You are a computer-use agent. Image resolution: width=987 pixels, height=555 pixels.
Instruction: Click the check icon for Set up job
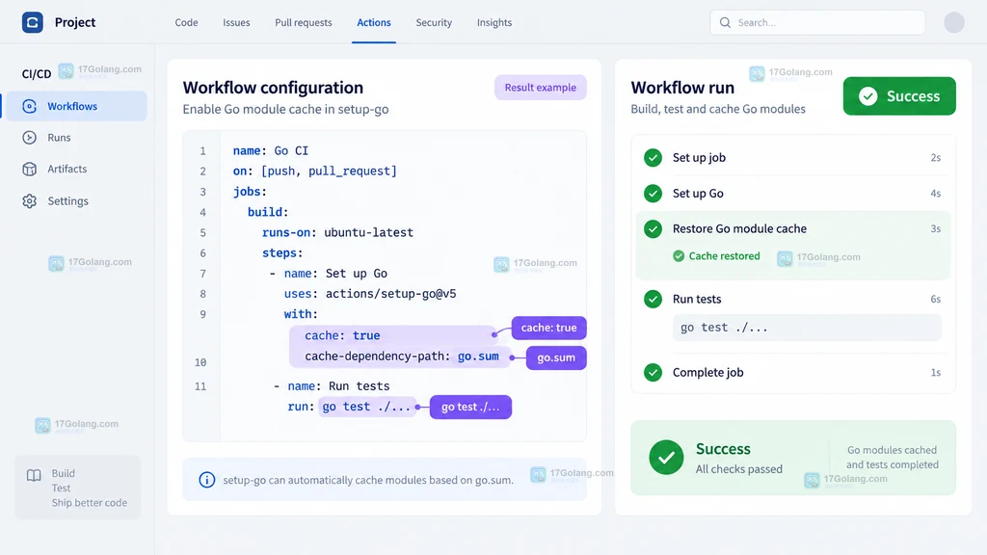(653, 157)
